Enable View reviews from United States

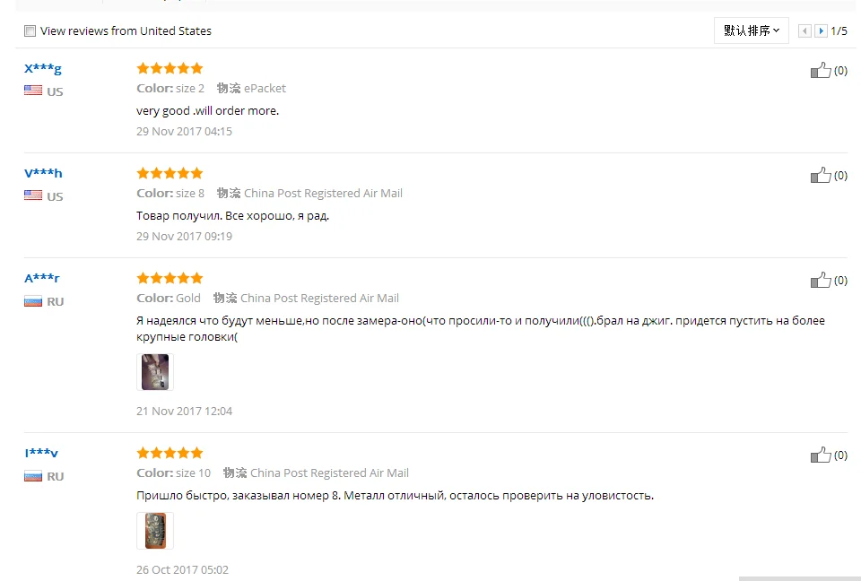[x=30, y=31]
